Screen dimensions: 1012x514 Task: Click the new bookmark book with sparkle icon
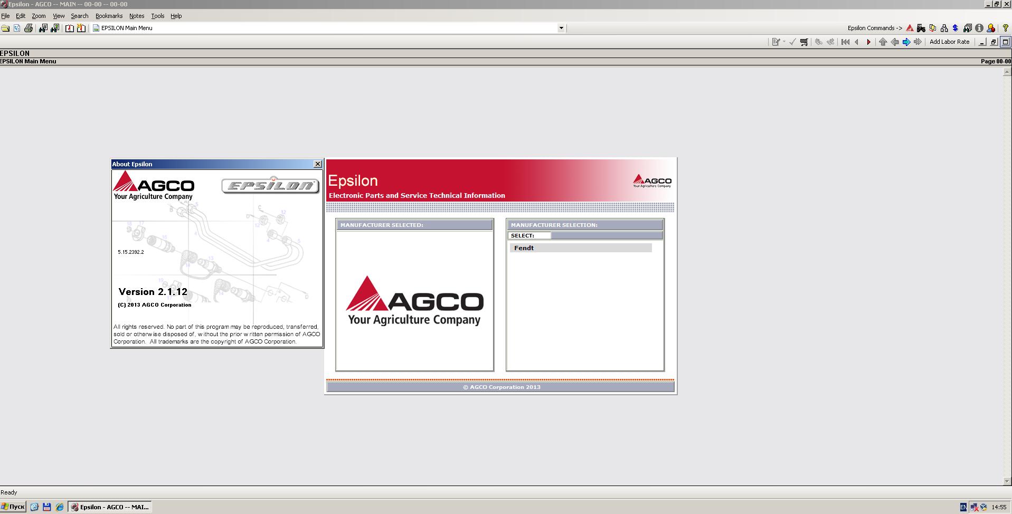coord(81,28)
